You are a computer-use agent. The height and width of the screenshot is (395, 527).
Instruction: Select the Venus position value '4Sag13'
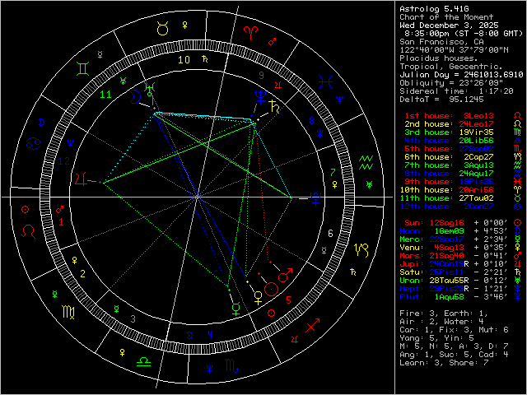click(x=449, y=248)
